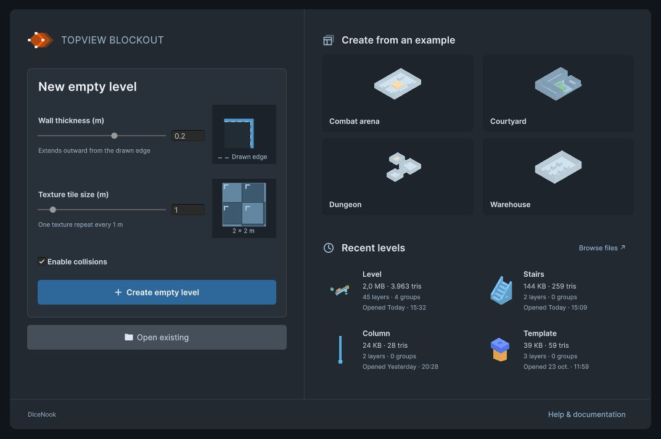Screen dimensions: 661x439
Task: Click the layout icon beside Create from an example
Action: (x=329, y=40)
